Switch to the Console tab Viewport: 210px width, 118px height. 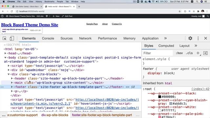[48, 38]
